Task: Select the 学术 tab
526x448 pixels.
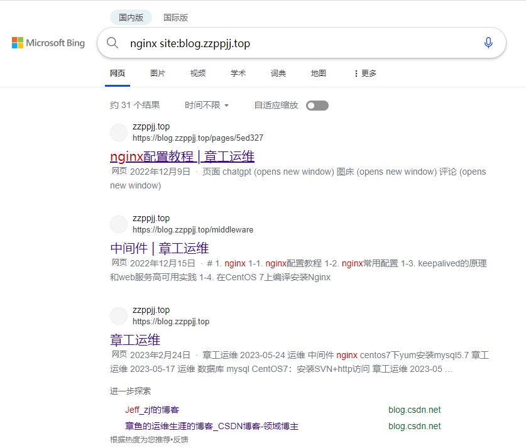Action: [x=238, y=74]
